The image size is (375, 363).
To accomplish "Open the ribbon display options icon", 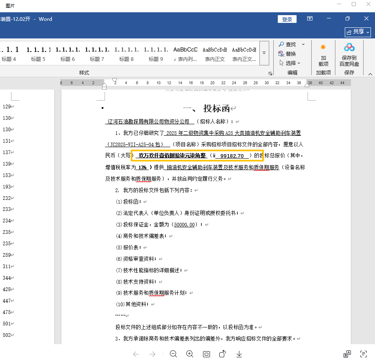I will pyautogui.click(x=310, y=19).
